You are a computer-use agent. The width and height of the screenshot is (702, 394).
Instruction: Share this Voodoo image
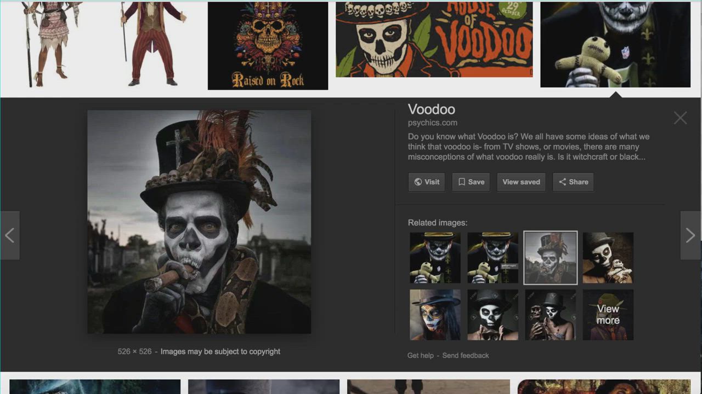click(x=573, y=182)
